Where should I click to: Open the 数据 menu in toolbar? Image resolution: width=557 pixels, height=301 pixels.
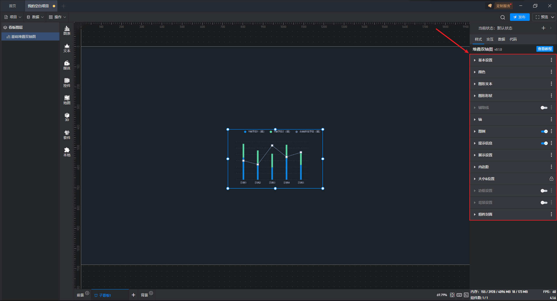pos(35,17)
